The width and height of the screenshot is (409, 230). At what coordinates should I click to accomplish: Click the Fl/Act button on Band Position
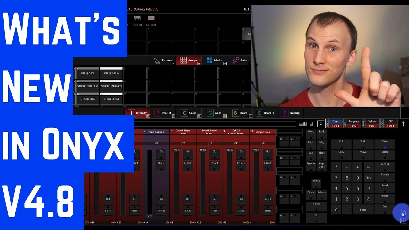(161, 210)
